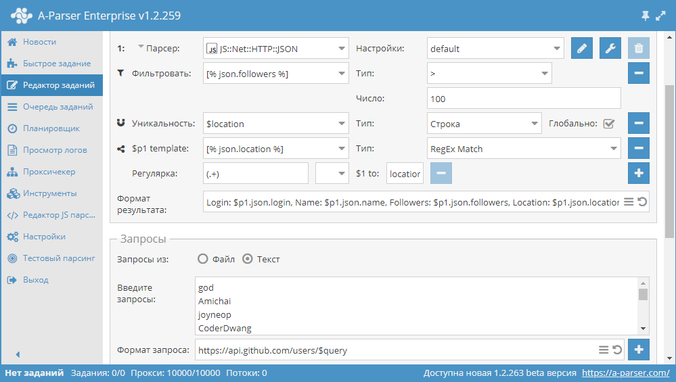
Task: Click the Инструменты cubes icon
Action: tap(13, 193)
